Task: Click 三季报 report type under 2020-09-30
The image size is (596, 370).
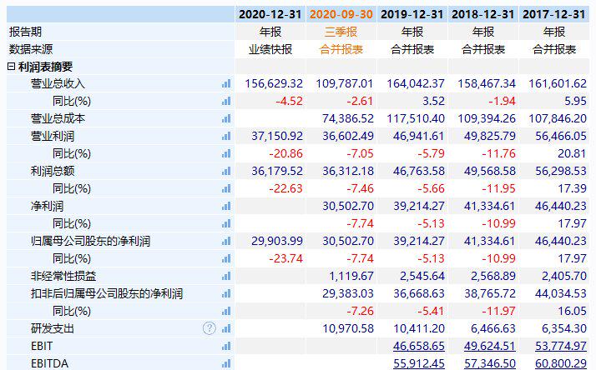Action: tap(342, 32)
